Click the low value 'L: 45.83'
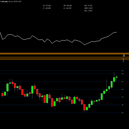The width and height of the screenshot is (129, 129). click(x=67, y=8)
